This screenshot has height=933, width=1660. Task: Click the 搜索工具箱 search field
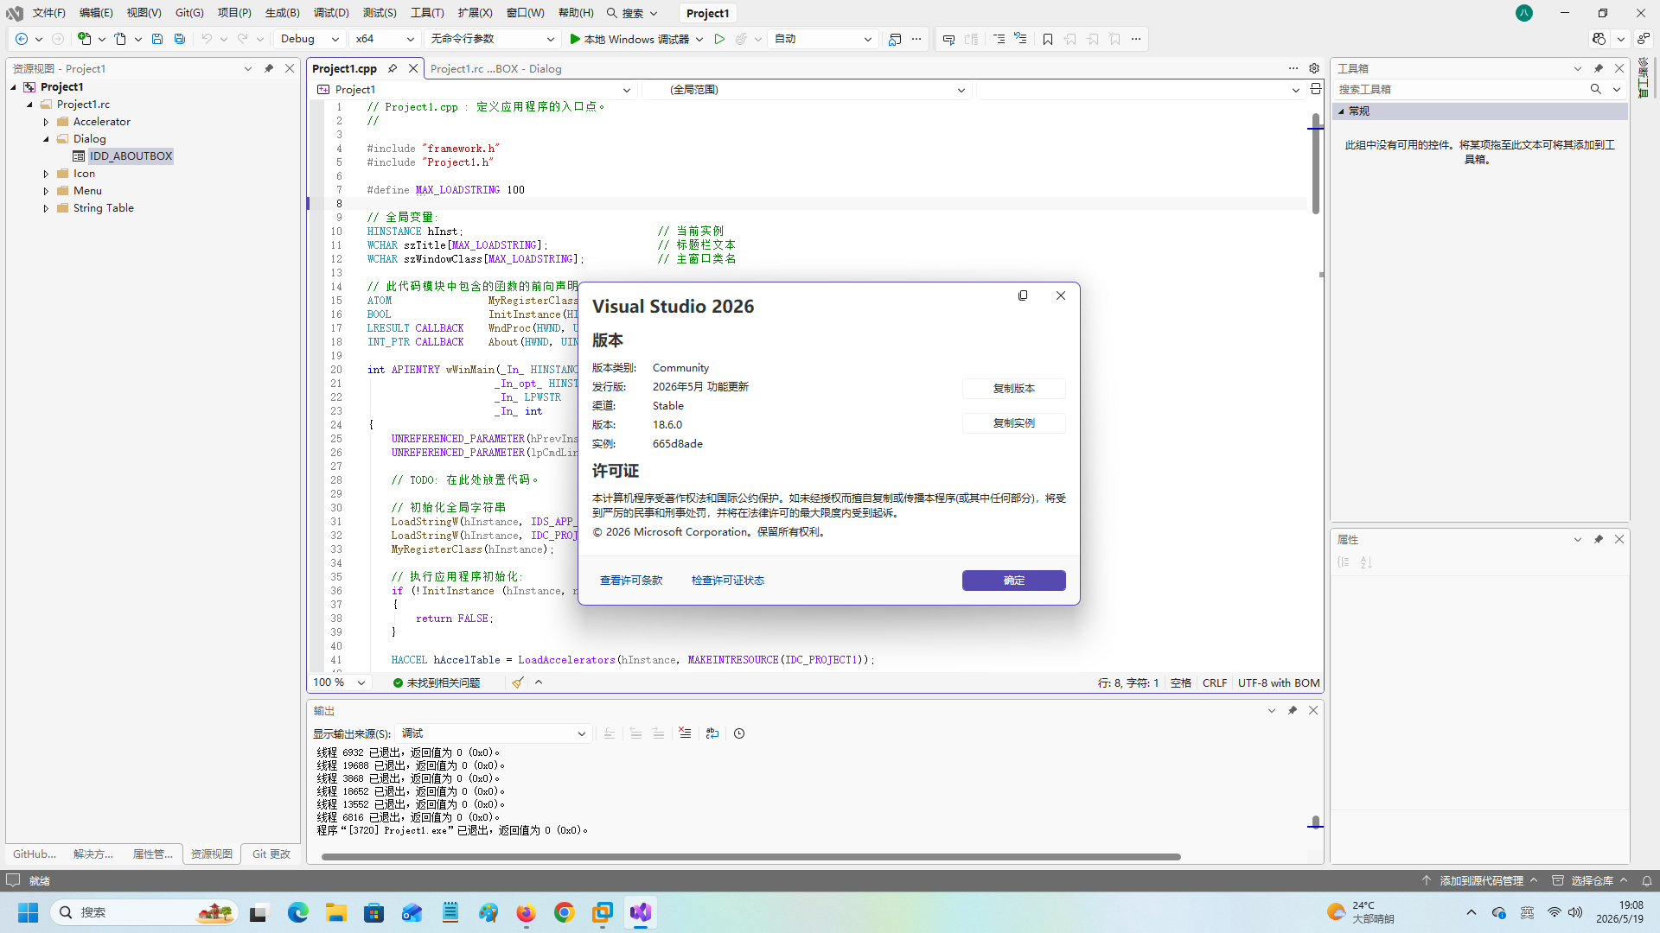click(1461, 89)
